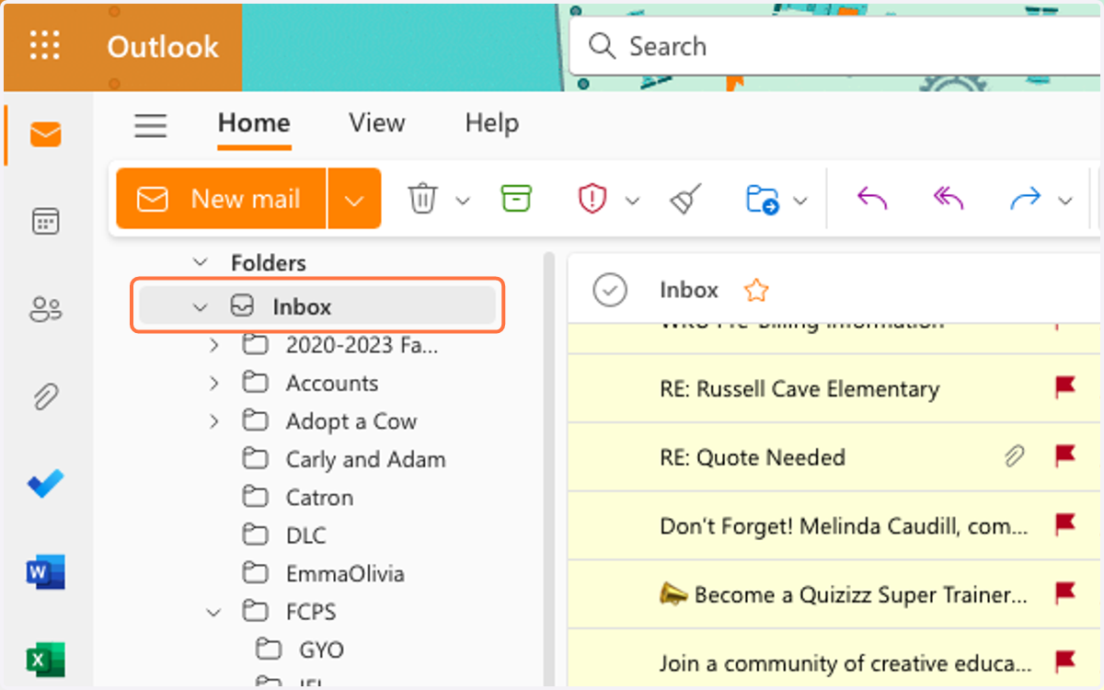The height and width of the screenshot is (690, 1104).
Task: Click the New mail button
Action: pos(222,199)
